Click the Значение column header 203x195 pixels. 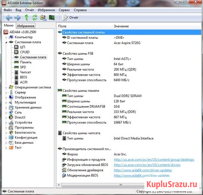pos(157,26)
